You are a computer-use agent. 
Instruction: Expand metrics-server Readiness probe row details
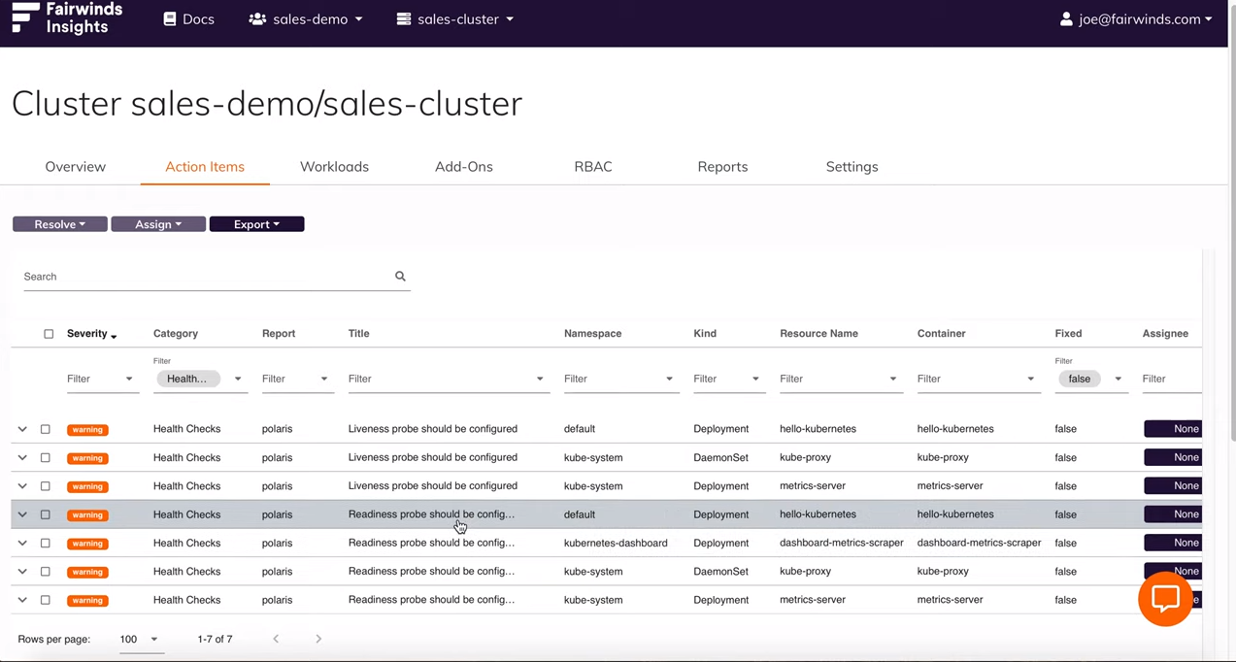coord(22,600)
